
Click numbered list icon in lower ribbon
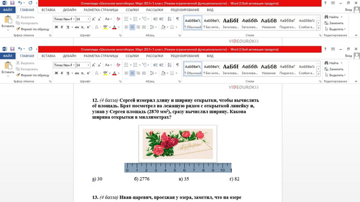tap(135, 65)
